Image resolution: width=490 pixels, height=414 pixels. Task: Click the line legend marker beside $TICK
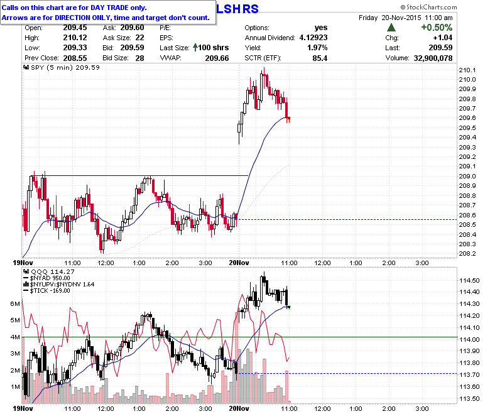(26, 291)
